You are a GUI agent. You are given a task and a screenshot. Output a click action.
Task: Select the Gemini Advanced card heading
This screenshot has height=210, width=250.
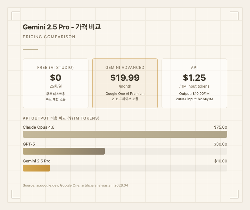point(125,68)
